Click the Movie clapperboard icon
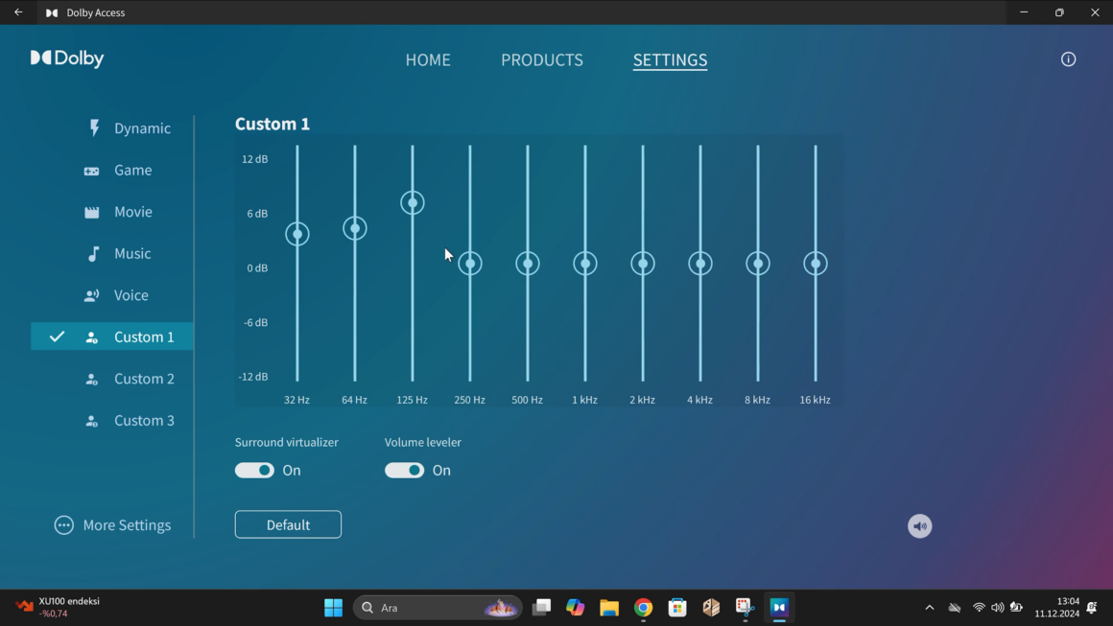 [x=91, y=212]
